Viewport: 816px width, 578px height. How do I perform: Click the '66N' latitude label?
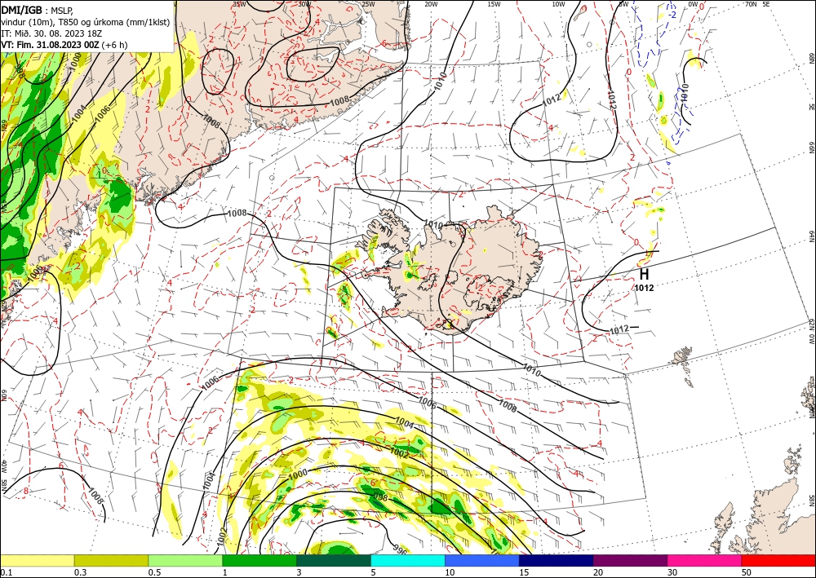[811, 147]
